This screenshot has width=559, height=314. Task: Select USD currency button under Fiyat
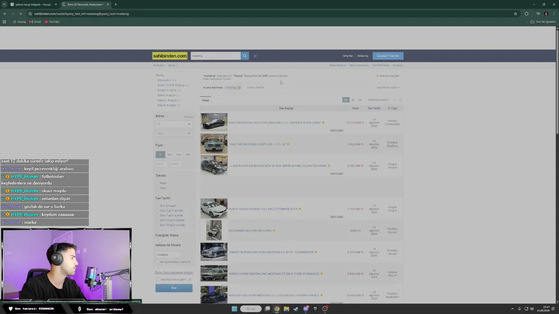click(169, 155)
